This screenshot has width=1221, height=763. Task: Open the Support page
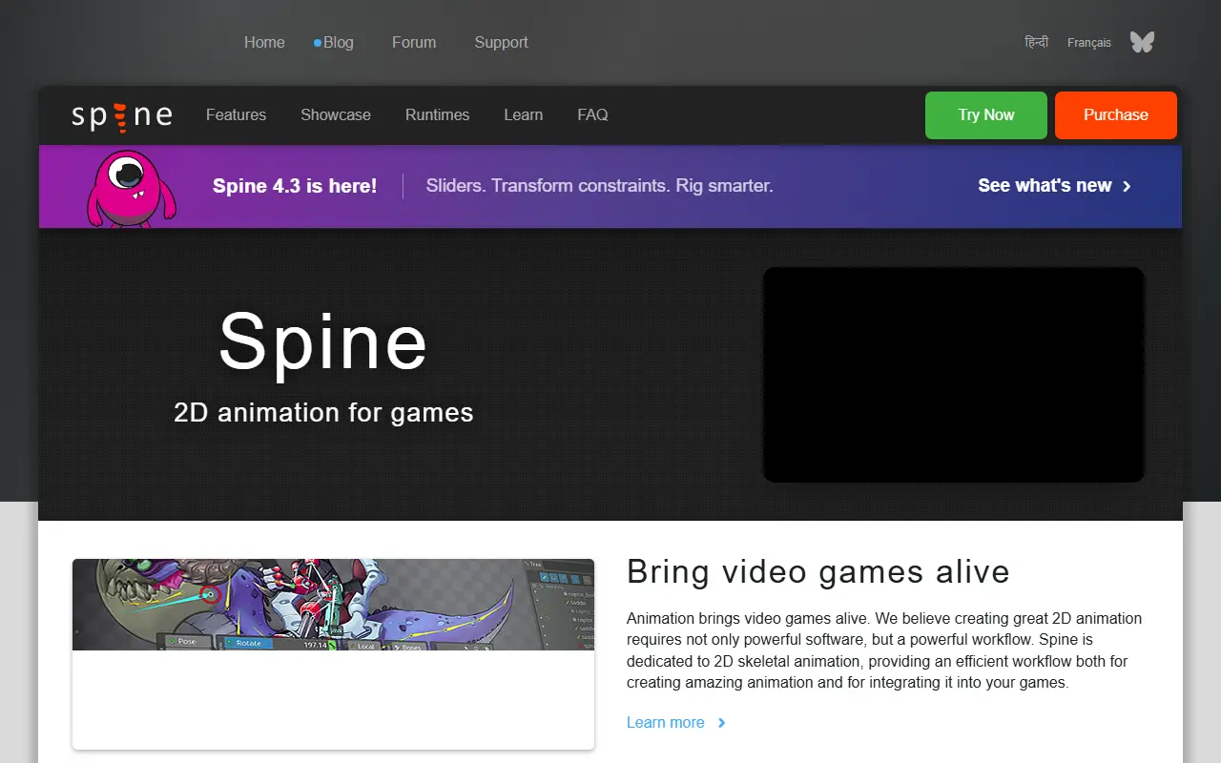click(x=501, y=42)
